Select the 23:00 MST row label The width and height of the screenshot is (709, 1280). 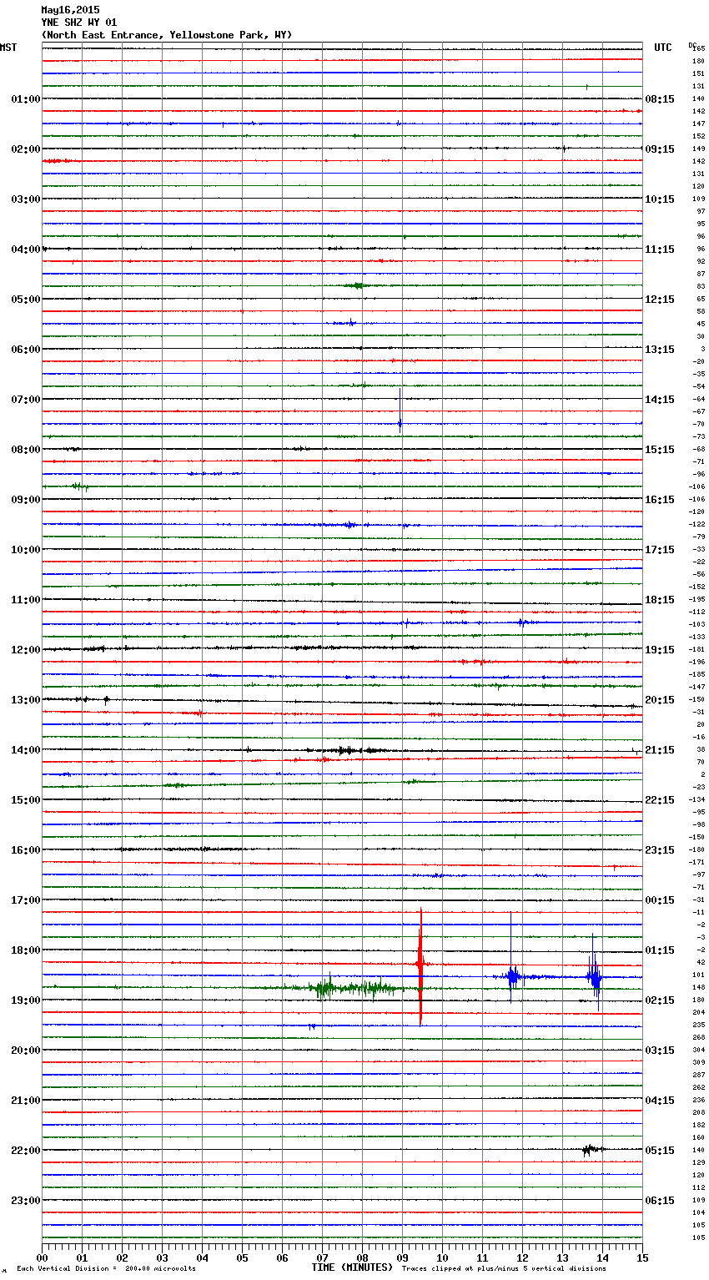[x=25, y=1201]
